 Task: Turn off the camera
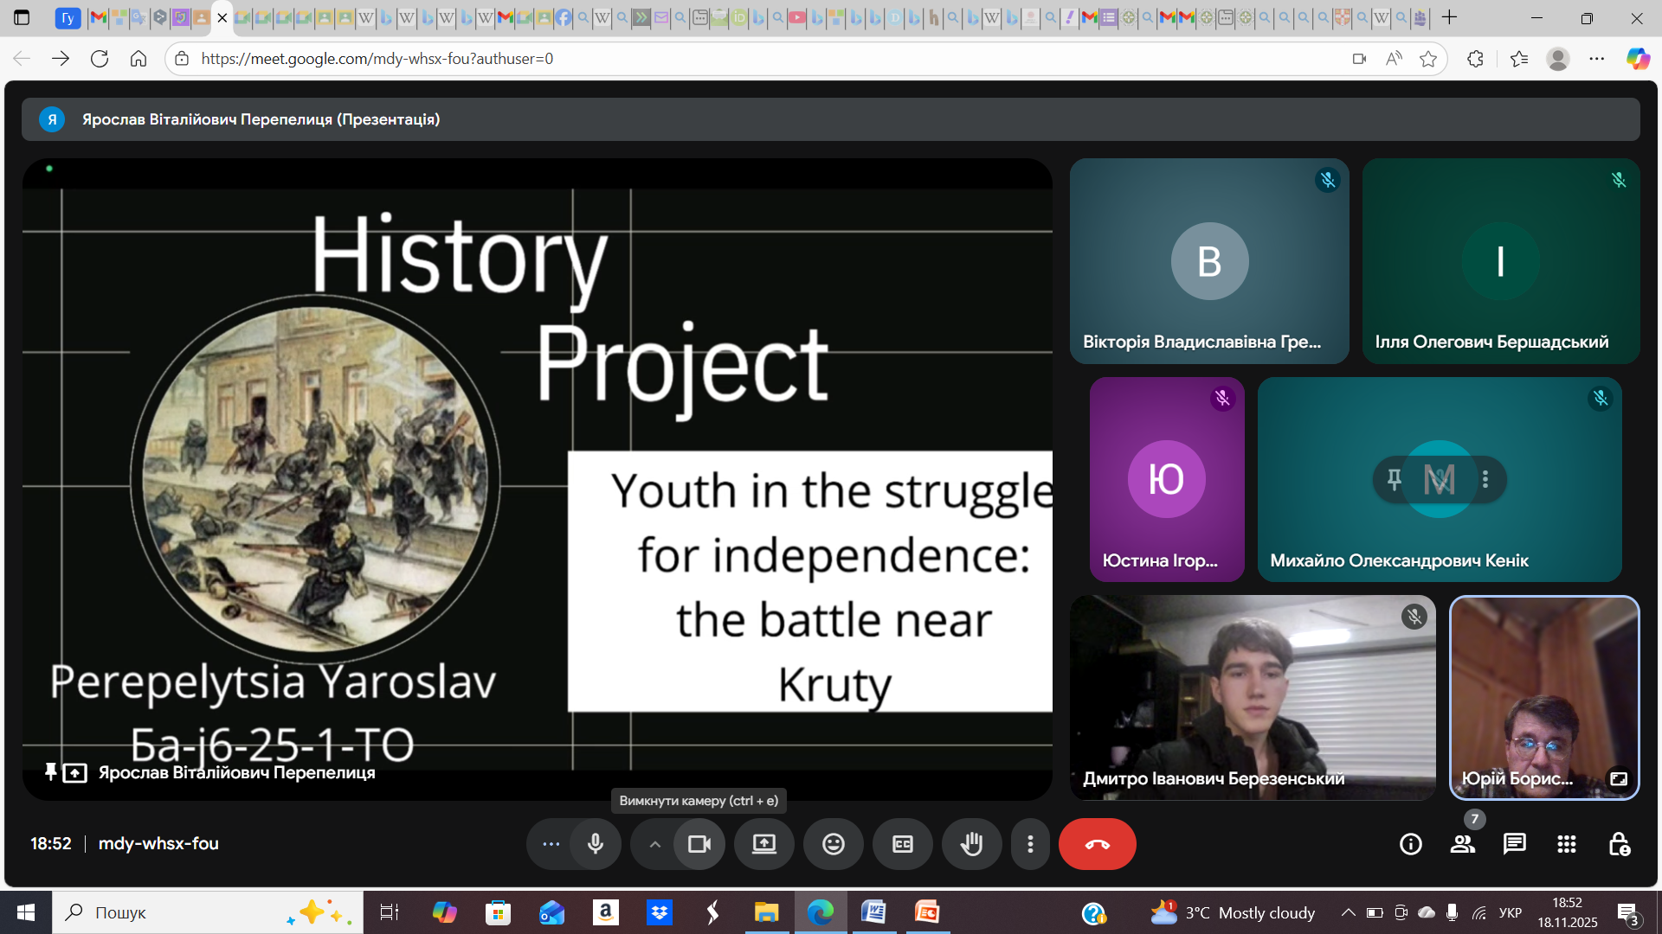click(699, 844)
